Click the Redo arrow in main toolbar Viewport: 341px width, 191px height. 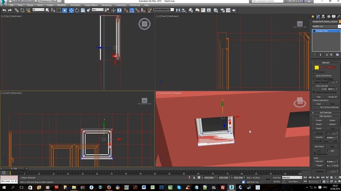10,10
